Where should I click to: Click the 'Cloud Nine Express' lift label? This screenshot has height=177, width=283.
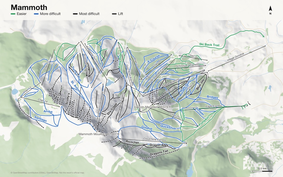tap(155, 140)
